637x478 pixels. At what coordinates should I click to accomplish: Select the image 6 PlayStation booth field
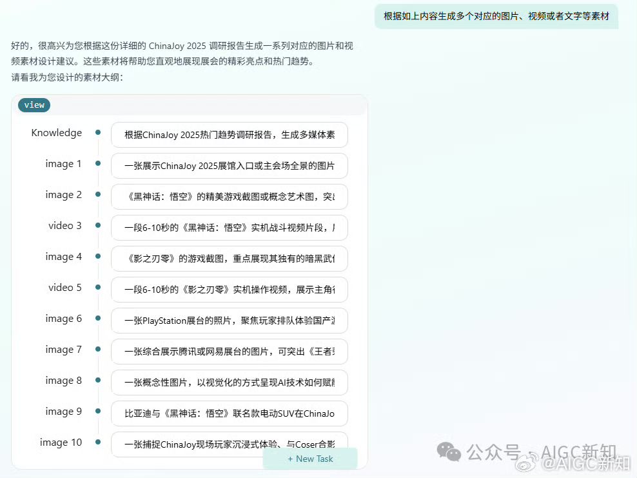pyautogui.click(x=230, y=321)
